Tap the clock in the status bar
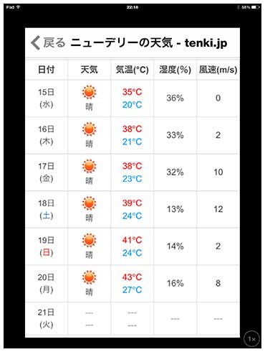The width and height of the screenshot is (265, 352). 132,7
